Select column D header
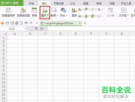135x102 pixels. (x=60, y=34)
